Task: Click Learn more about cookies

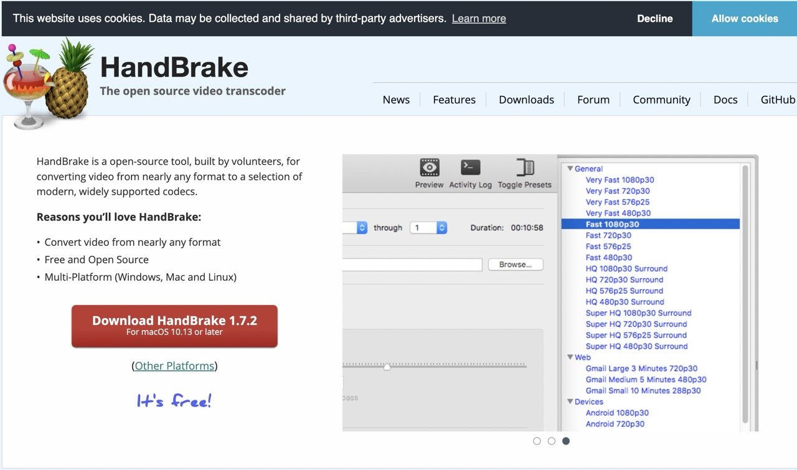Action: point(478,18)
